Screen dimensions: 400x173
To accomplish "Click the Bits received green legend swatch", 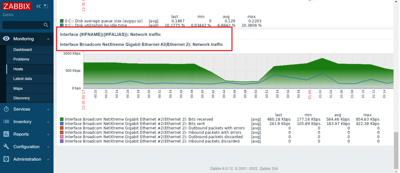I will click(62, 119).
